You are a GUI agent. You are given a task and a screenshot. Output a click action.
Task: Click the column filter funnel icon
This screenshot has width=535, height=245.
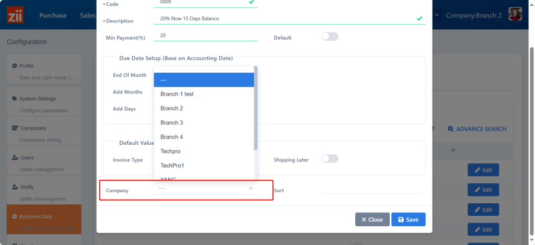453,151
